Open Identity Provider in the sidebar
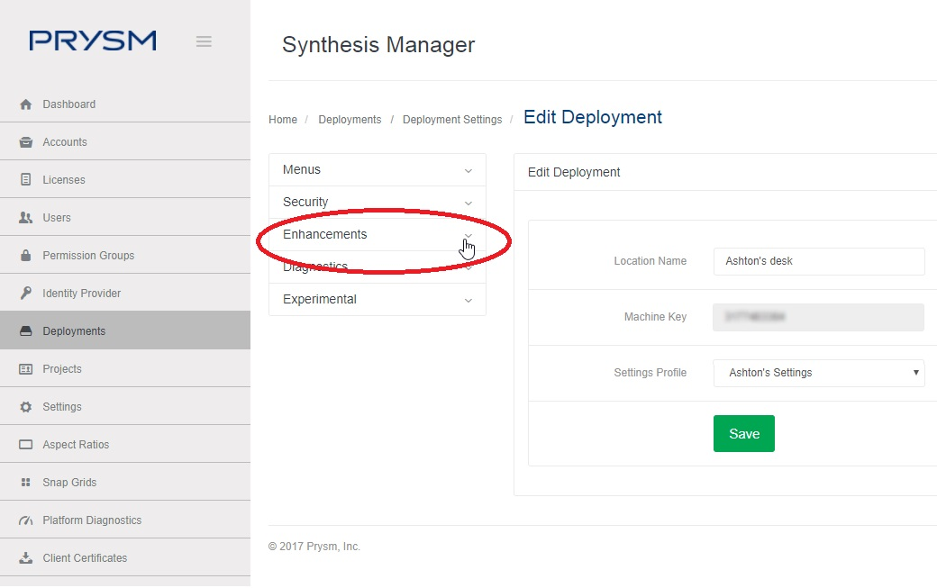 point(125,293)
